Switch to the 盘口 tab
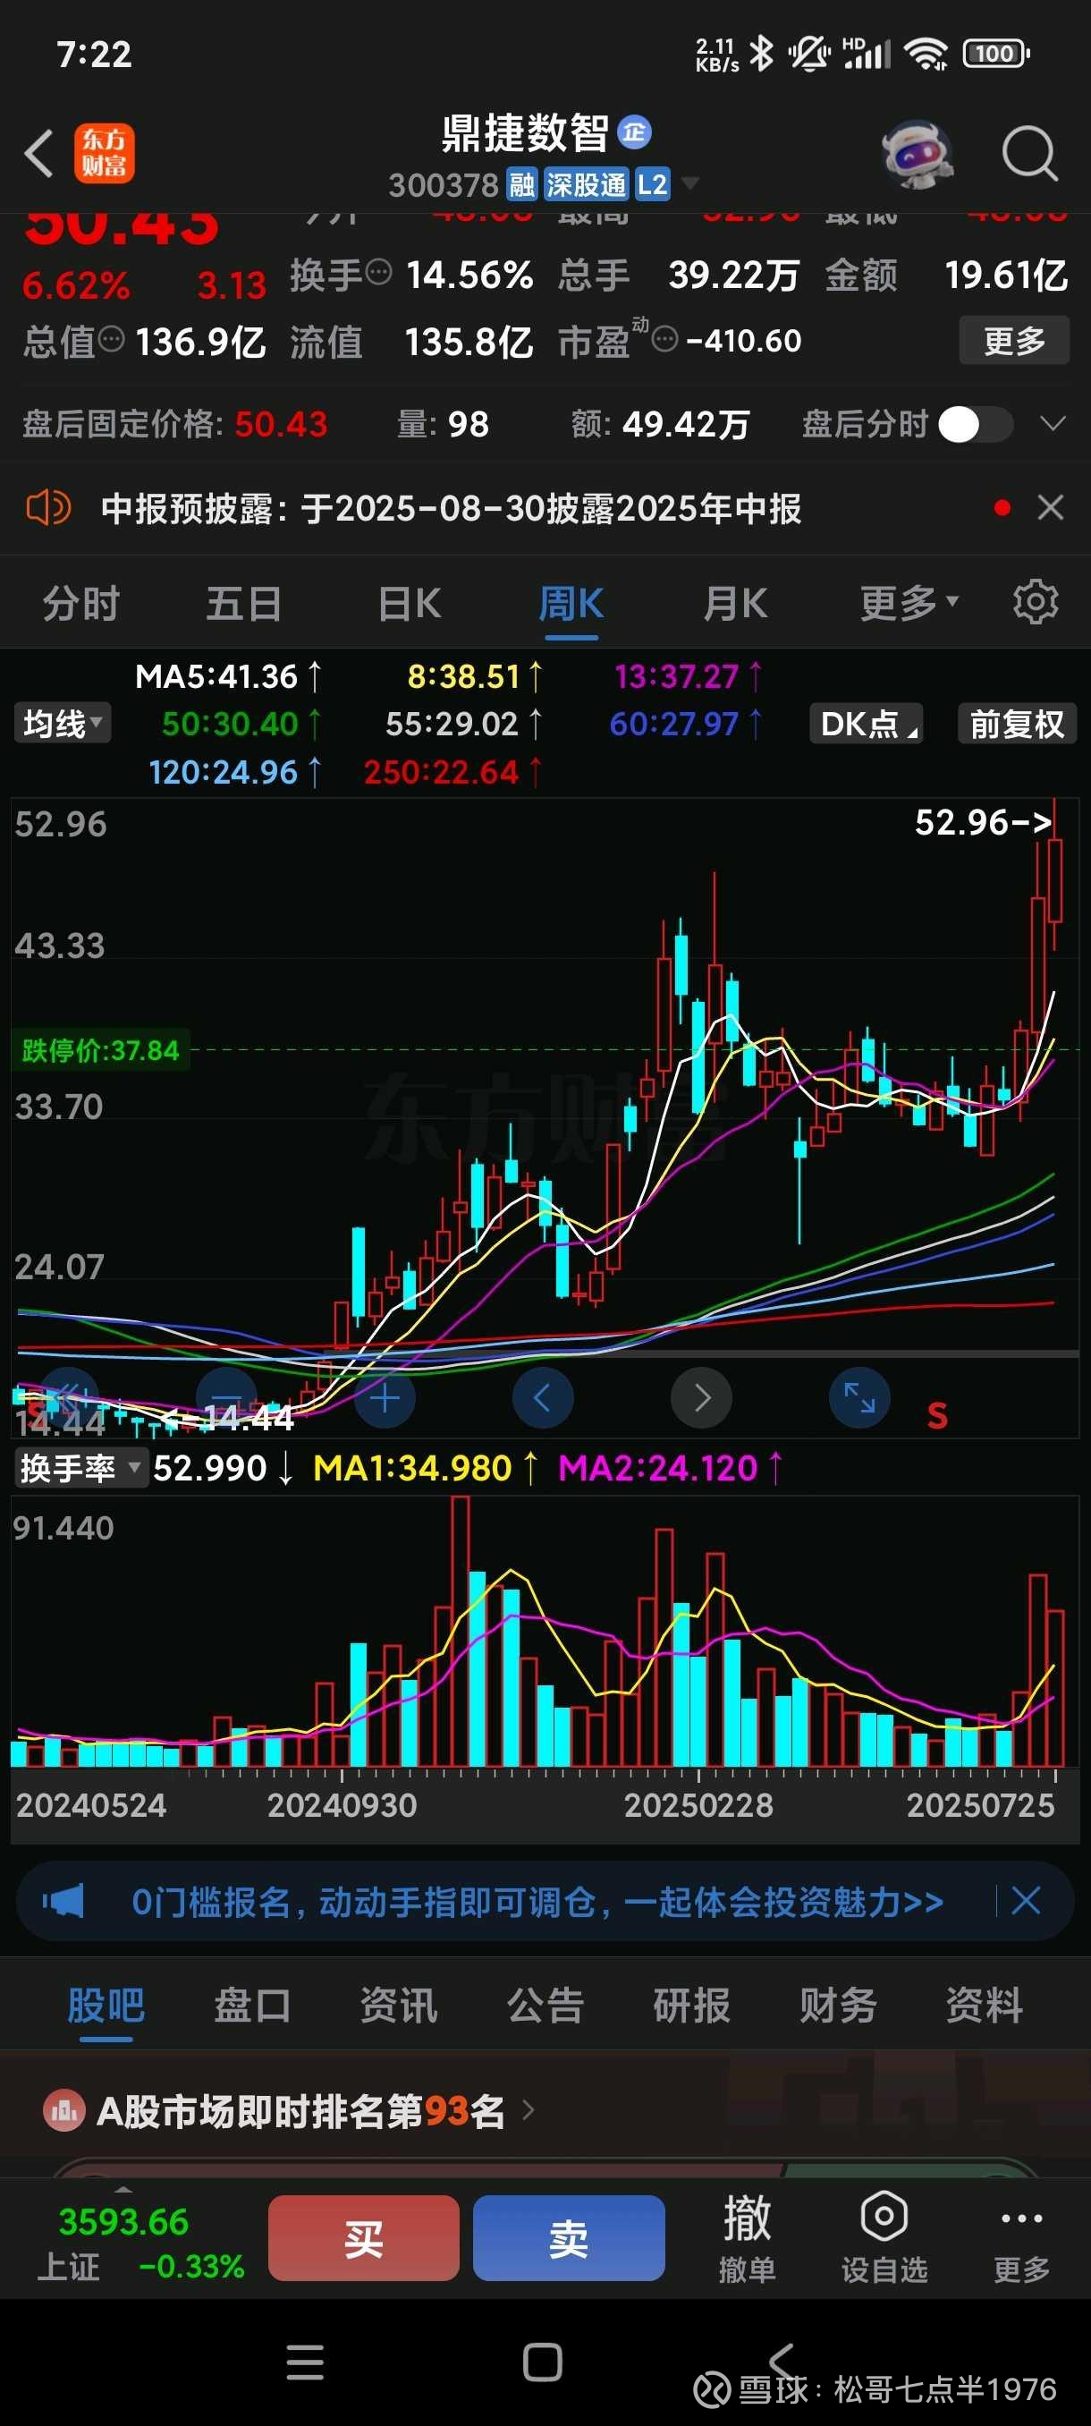Screen dimensions: 1091x2426 pyautogui.click(x=252, y=2006)
